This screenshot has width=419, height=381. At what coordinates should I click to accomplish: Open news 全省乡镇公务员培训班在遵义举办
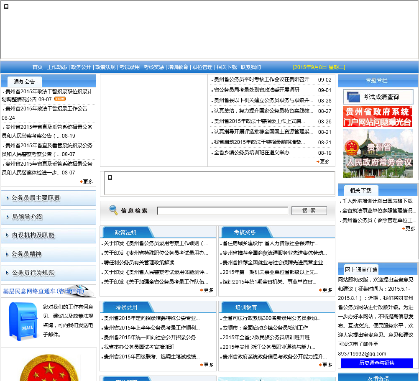[x=251, y=153]
